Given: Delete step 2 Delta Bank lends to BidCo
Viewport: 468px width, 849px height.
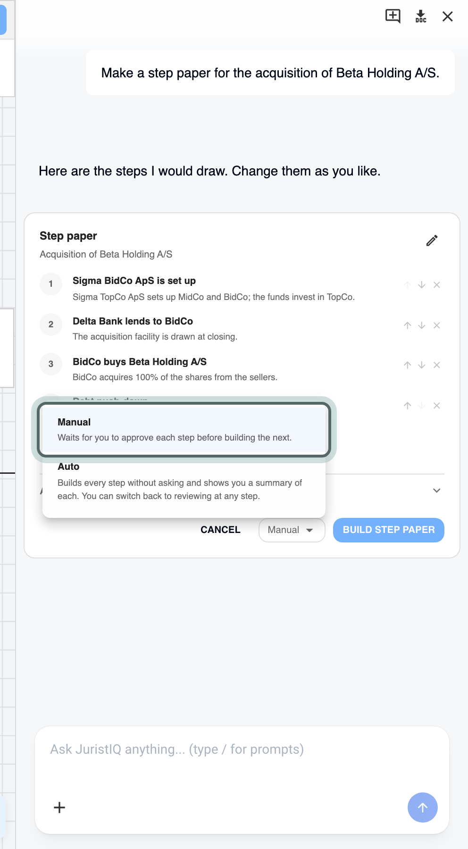Looking at the screenshot, I should click(x=437, y=325).
